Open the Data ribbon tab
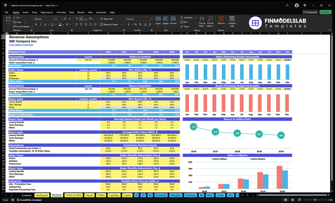 pos(71,12)
